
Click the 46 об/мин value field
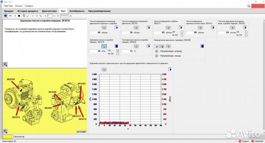click(x=95, y=33)
